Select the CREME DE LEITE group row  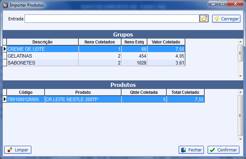click(96, 49)
